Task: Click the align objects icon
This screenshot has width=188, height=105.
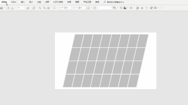Action: [x=156, y=8]
